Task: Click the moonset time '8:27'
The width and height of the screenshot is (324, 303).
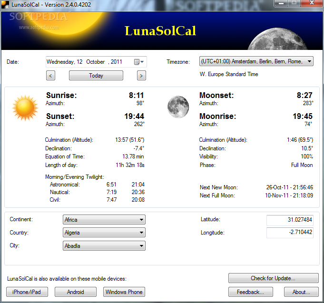Action: coord(304,95)
